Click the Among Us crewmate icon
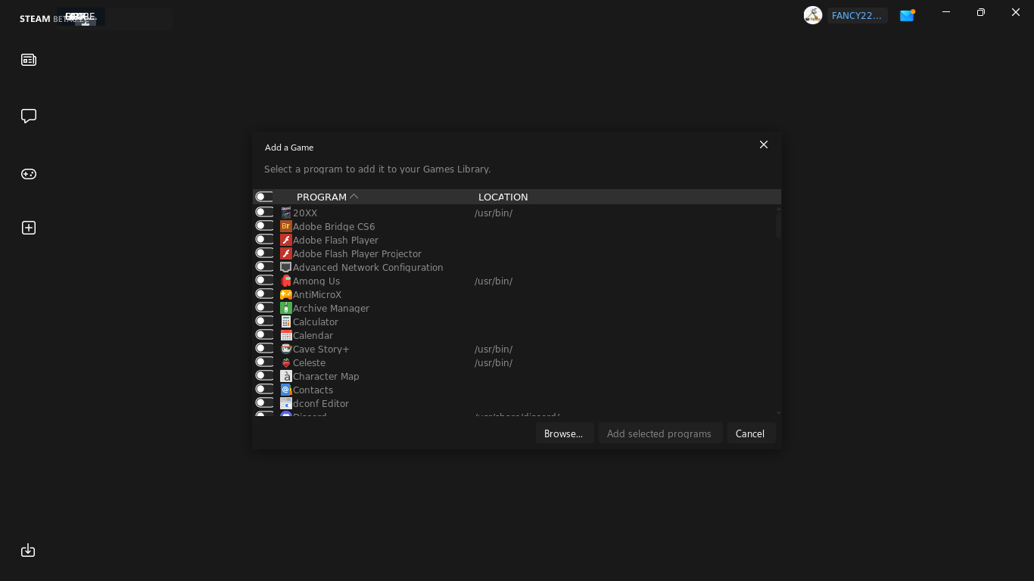The image size is (1034, 581). (286, 281)
